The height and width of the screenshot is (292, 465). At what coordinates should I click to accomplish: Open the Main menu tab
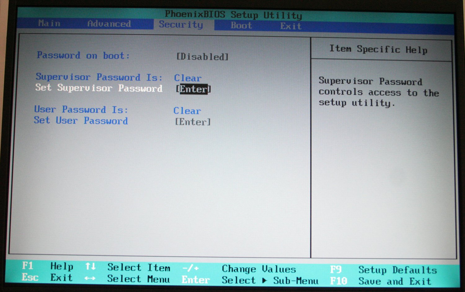pos(49,24)
